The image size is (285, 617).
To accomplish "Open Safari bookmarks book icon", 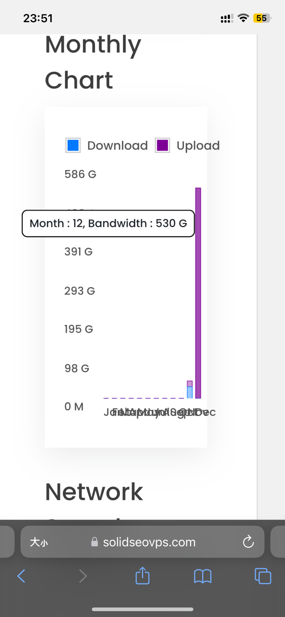I will point(202,576).
